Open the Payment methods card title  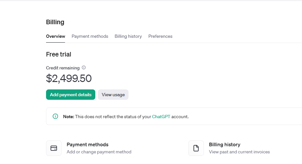pyautogui.click(x=88, y=145)
